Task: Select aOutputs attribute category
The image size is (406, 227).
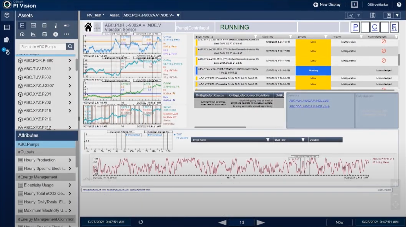Action: coord(46,152)
